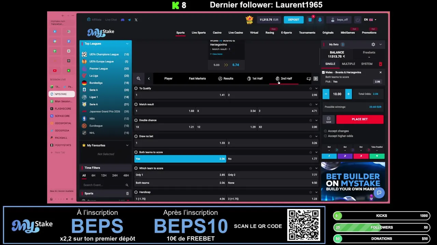Collapse the Both teams to score chevron

click(316, 152)
